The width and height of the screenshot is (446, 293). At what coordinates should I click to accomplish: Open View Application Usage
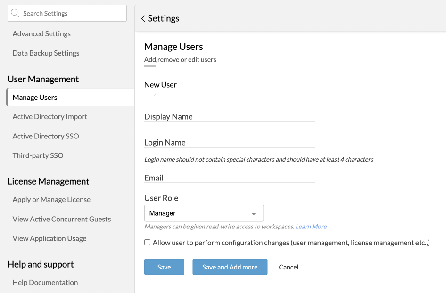coord(50,238)
